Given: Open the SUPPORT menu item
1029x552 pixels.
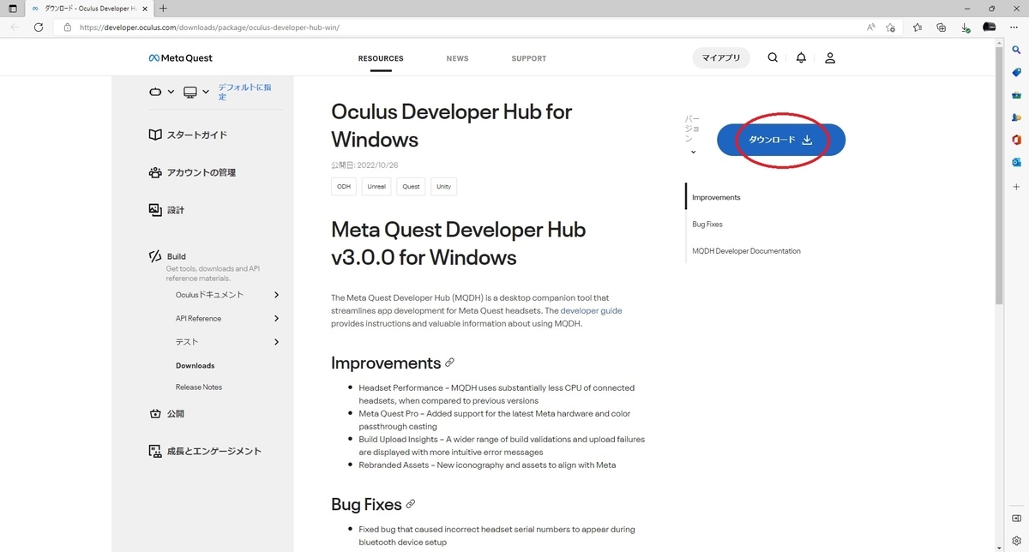Looking at the screenshot, I should (x=528, y=57).
